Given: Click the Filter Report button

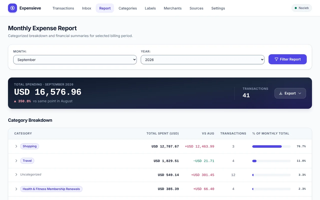Looking at the screenshot, I should pos(287,59).
